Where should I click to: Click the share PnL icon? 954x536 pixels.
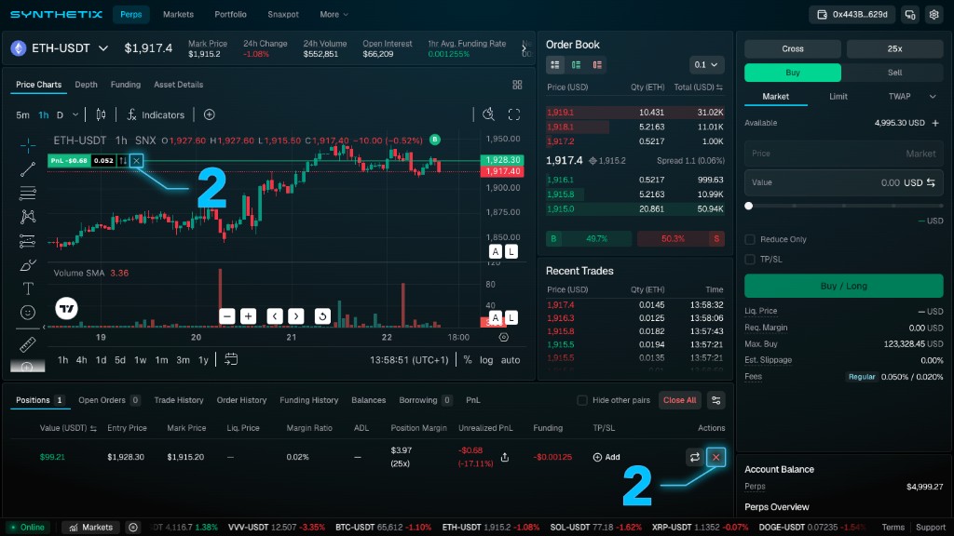(x=505, y=457)
